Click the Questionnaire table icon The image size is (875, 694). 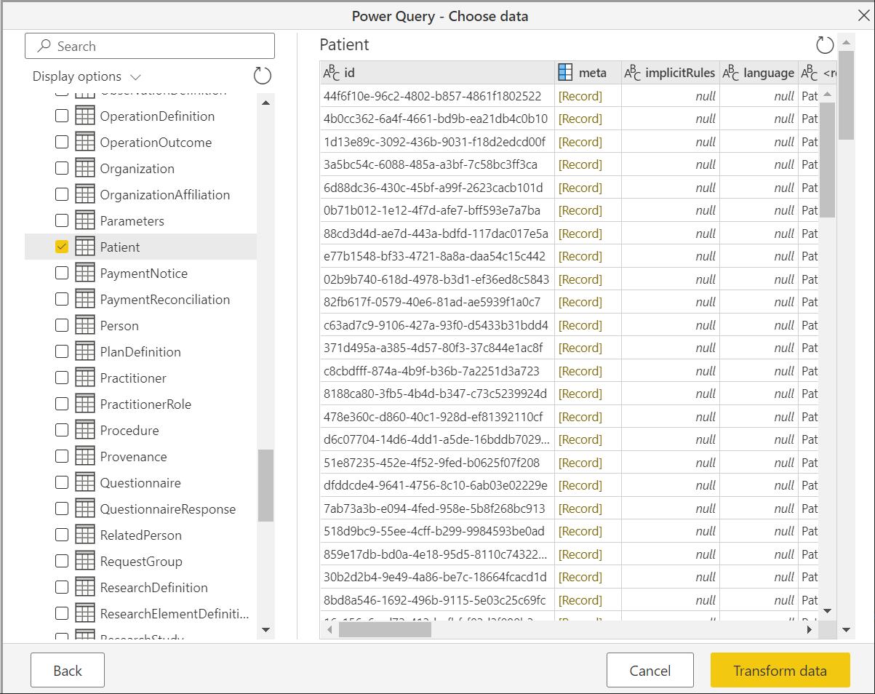(85, 482)
